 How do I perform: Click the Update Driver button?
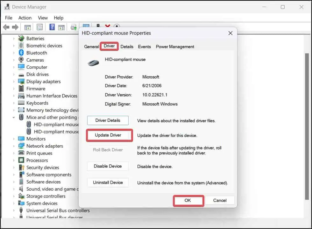tap(108, 135)
